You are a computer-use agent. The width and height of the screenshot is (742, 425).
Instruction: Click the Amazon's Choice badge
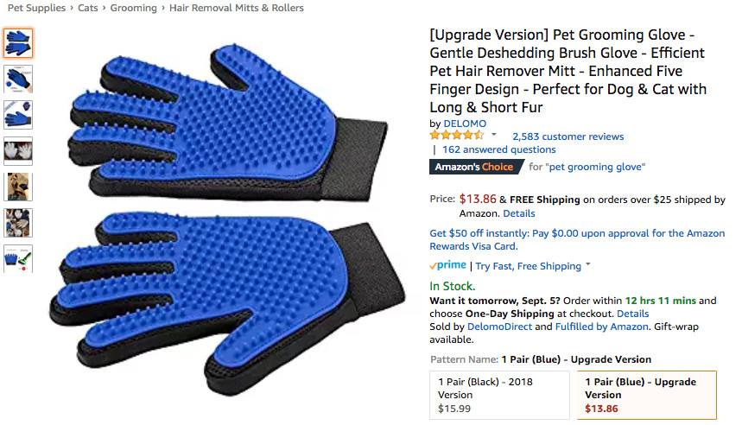[x=473, y=167]
